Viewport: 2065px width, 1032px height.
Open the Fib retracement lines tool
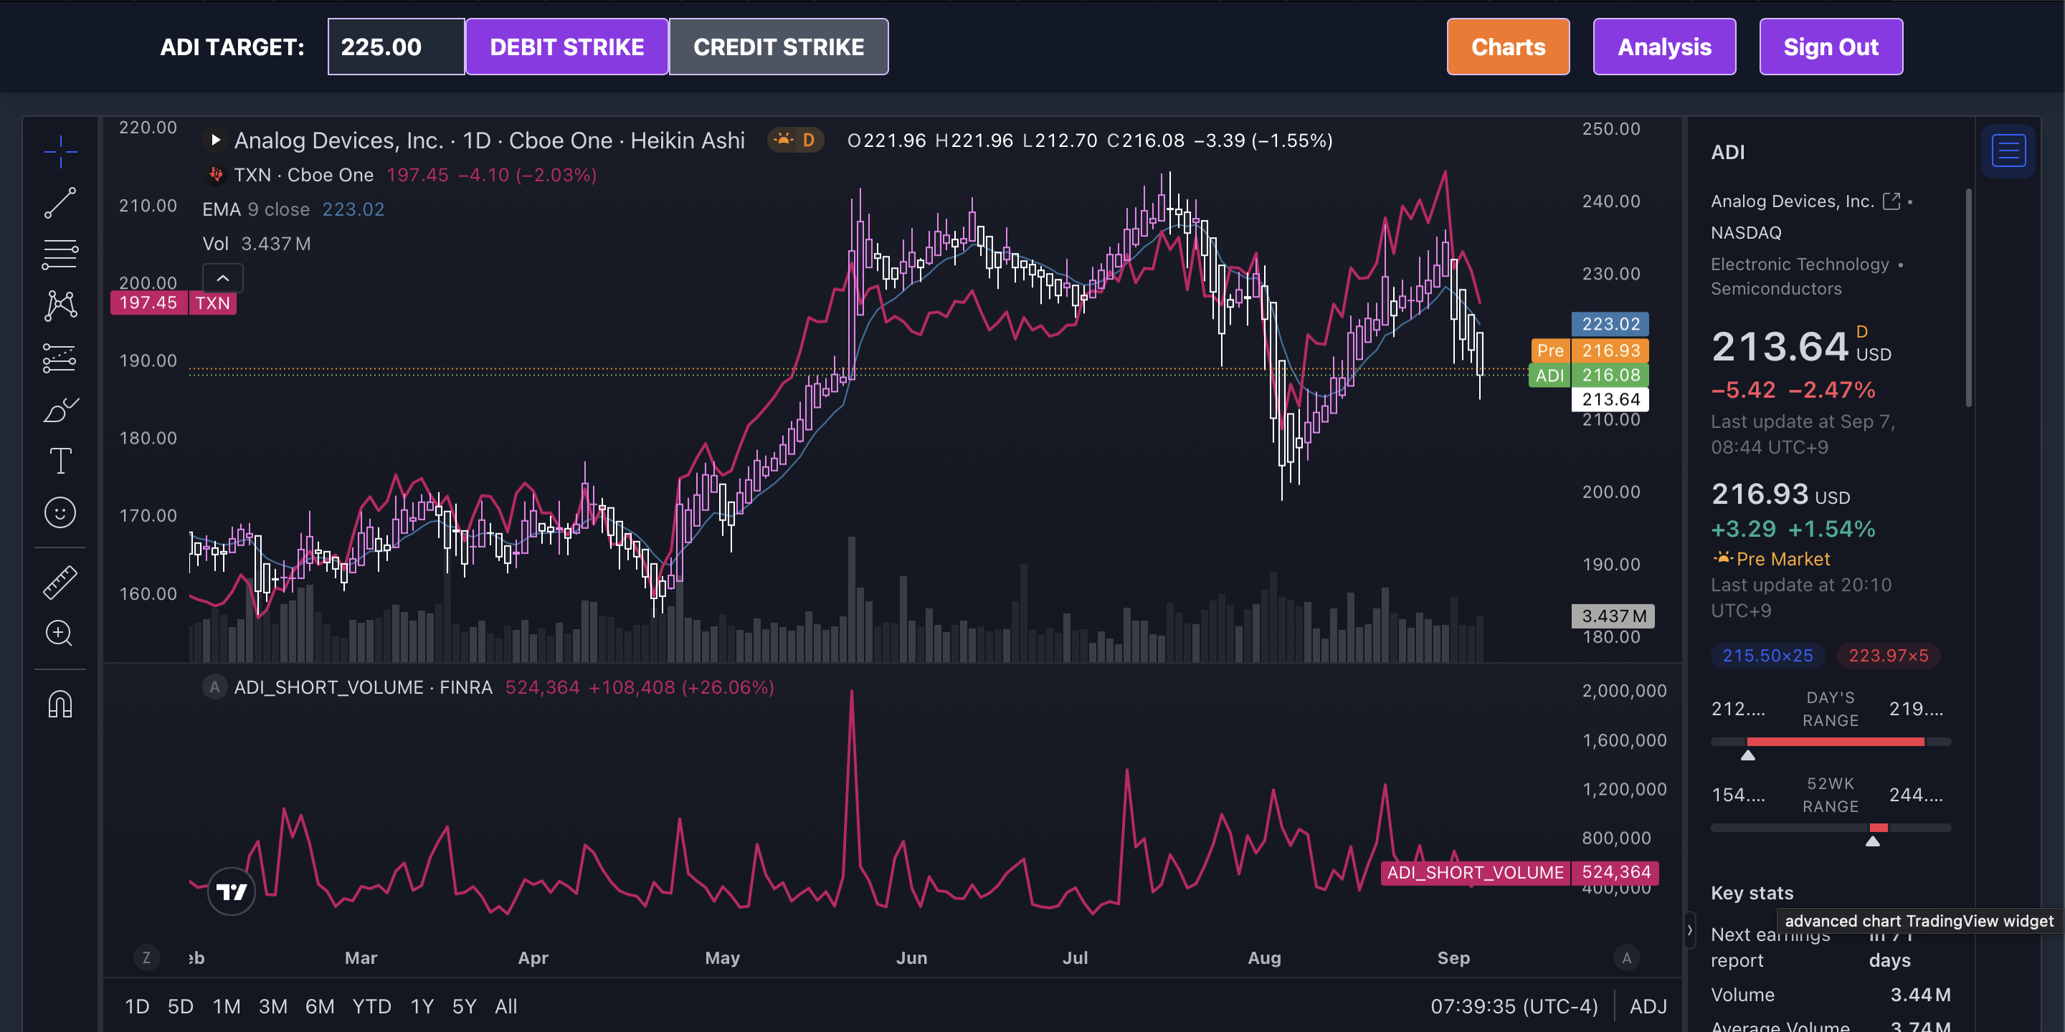pos(60,253)
